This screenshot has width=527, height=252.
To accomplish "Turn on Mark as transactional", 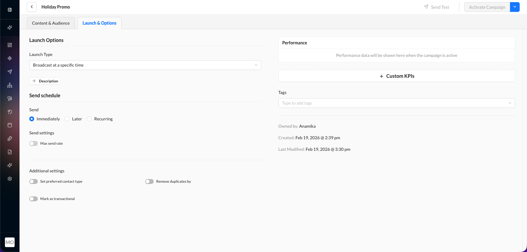I will (x=34, y=199).
